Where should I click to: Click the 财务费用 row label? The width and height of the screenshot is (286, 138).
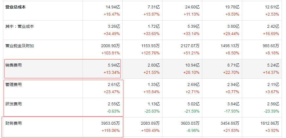click(x=13, y=123)
